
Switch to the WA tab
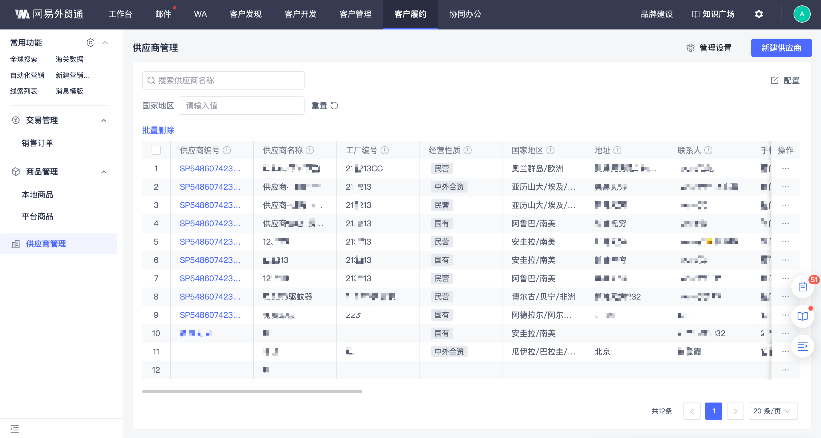point(200,14)
